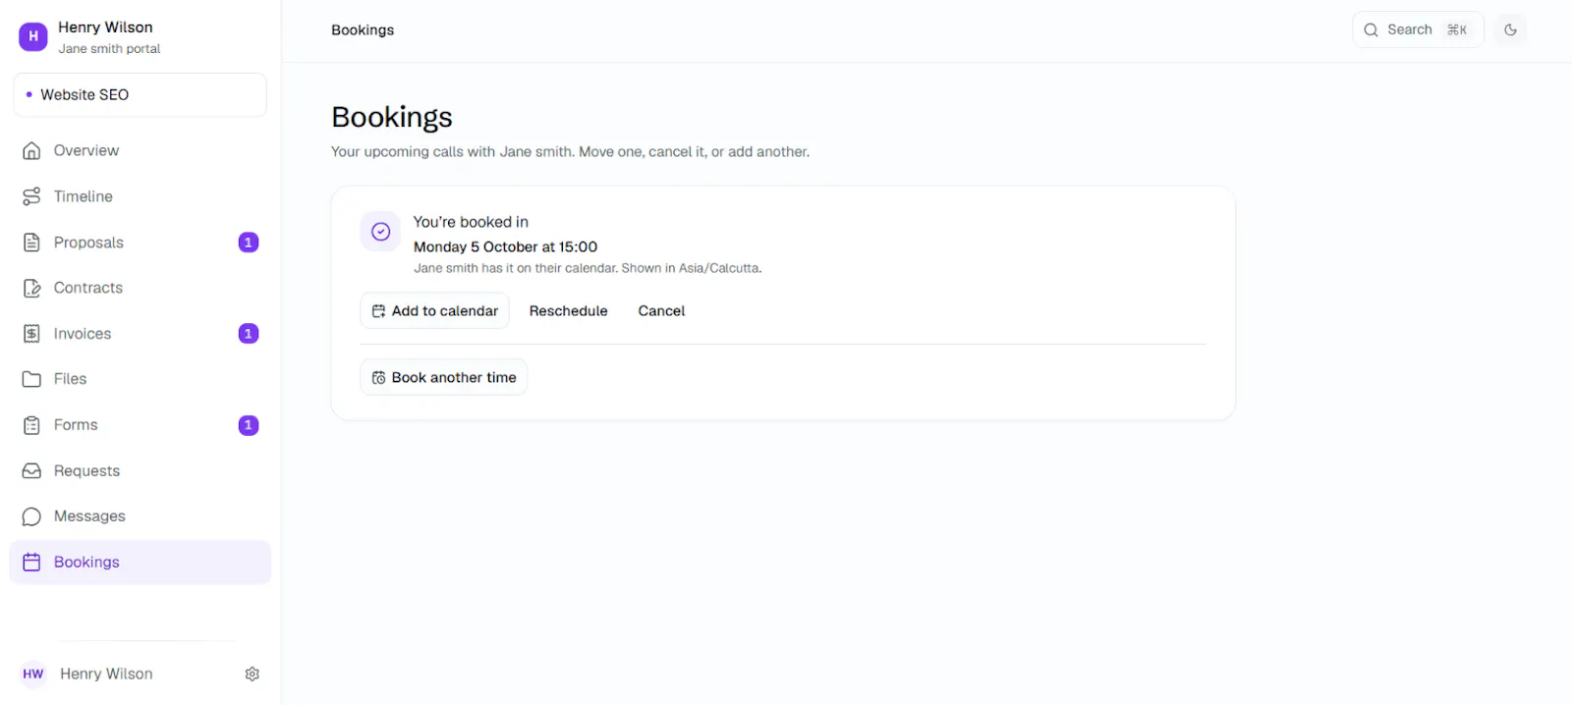Open the Website SEO project selector
This screenshot has width=1572, height=705.
click(x=140, y=95)
